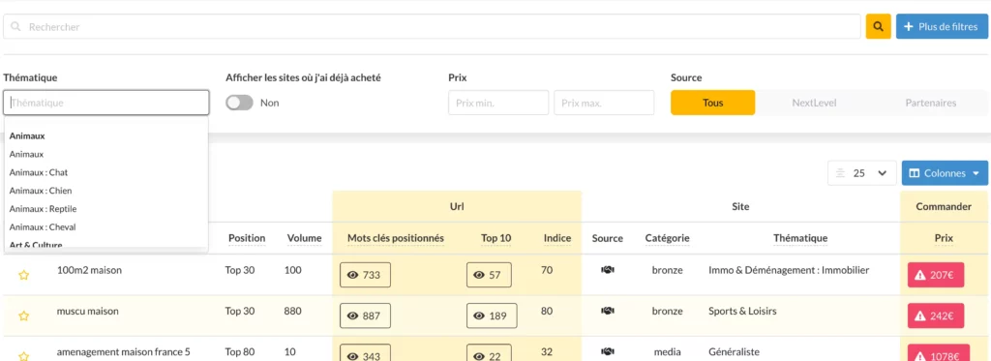Click the Prix max. field
The height and width of the screenshot is (361, 991).
coord(604,103)
